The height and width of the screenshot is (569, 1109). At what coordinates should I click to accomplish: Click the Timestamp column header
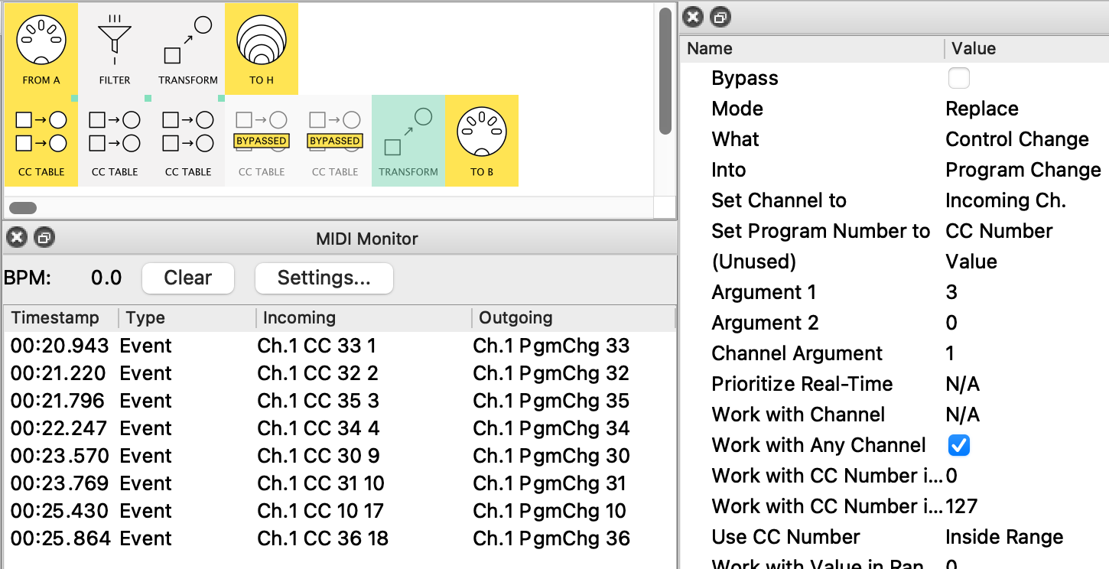pyautogui.click(x=55, y=318)
